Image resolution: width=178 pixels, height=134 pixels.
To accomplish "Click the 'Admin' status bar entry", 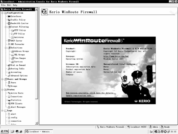I will point(154,127).
